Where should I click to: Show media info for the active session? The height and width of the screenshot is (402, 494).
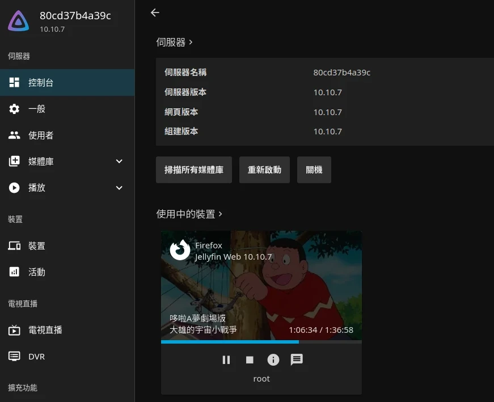point(273,359)
